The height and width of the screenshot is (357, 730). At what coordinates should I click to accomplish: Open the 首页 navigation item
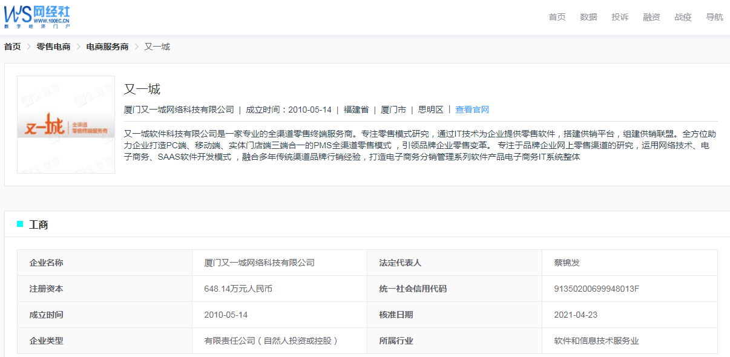[x=557, y=17]
